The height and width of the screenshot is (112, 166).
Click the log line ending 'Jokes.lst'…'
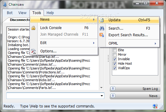click(x=32, y=64)
